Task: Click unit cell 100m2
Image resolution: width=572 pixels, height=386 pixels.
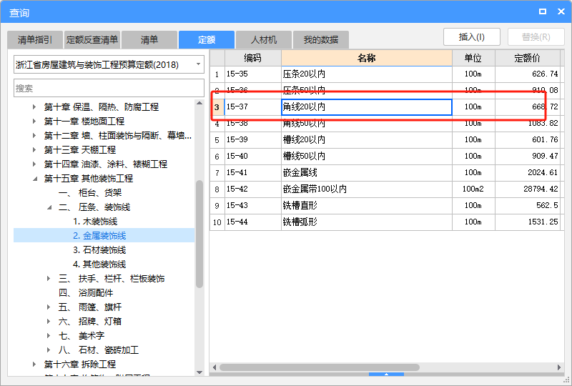Action: (473, 189)
